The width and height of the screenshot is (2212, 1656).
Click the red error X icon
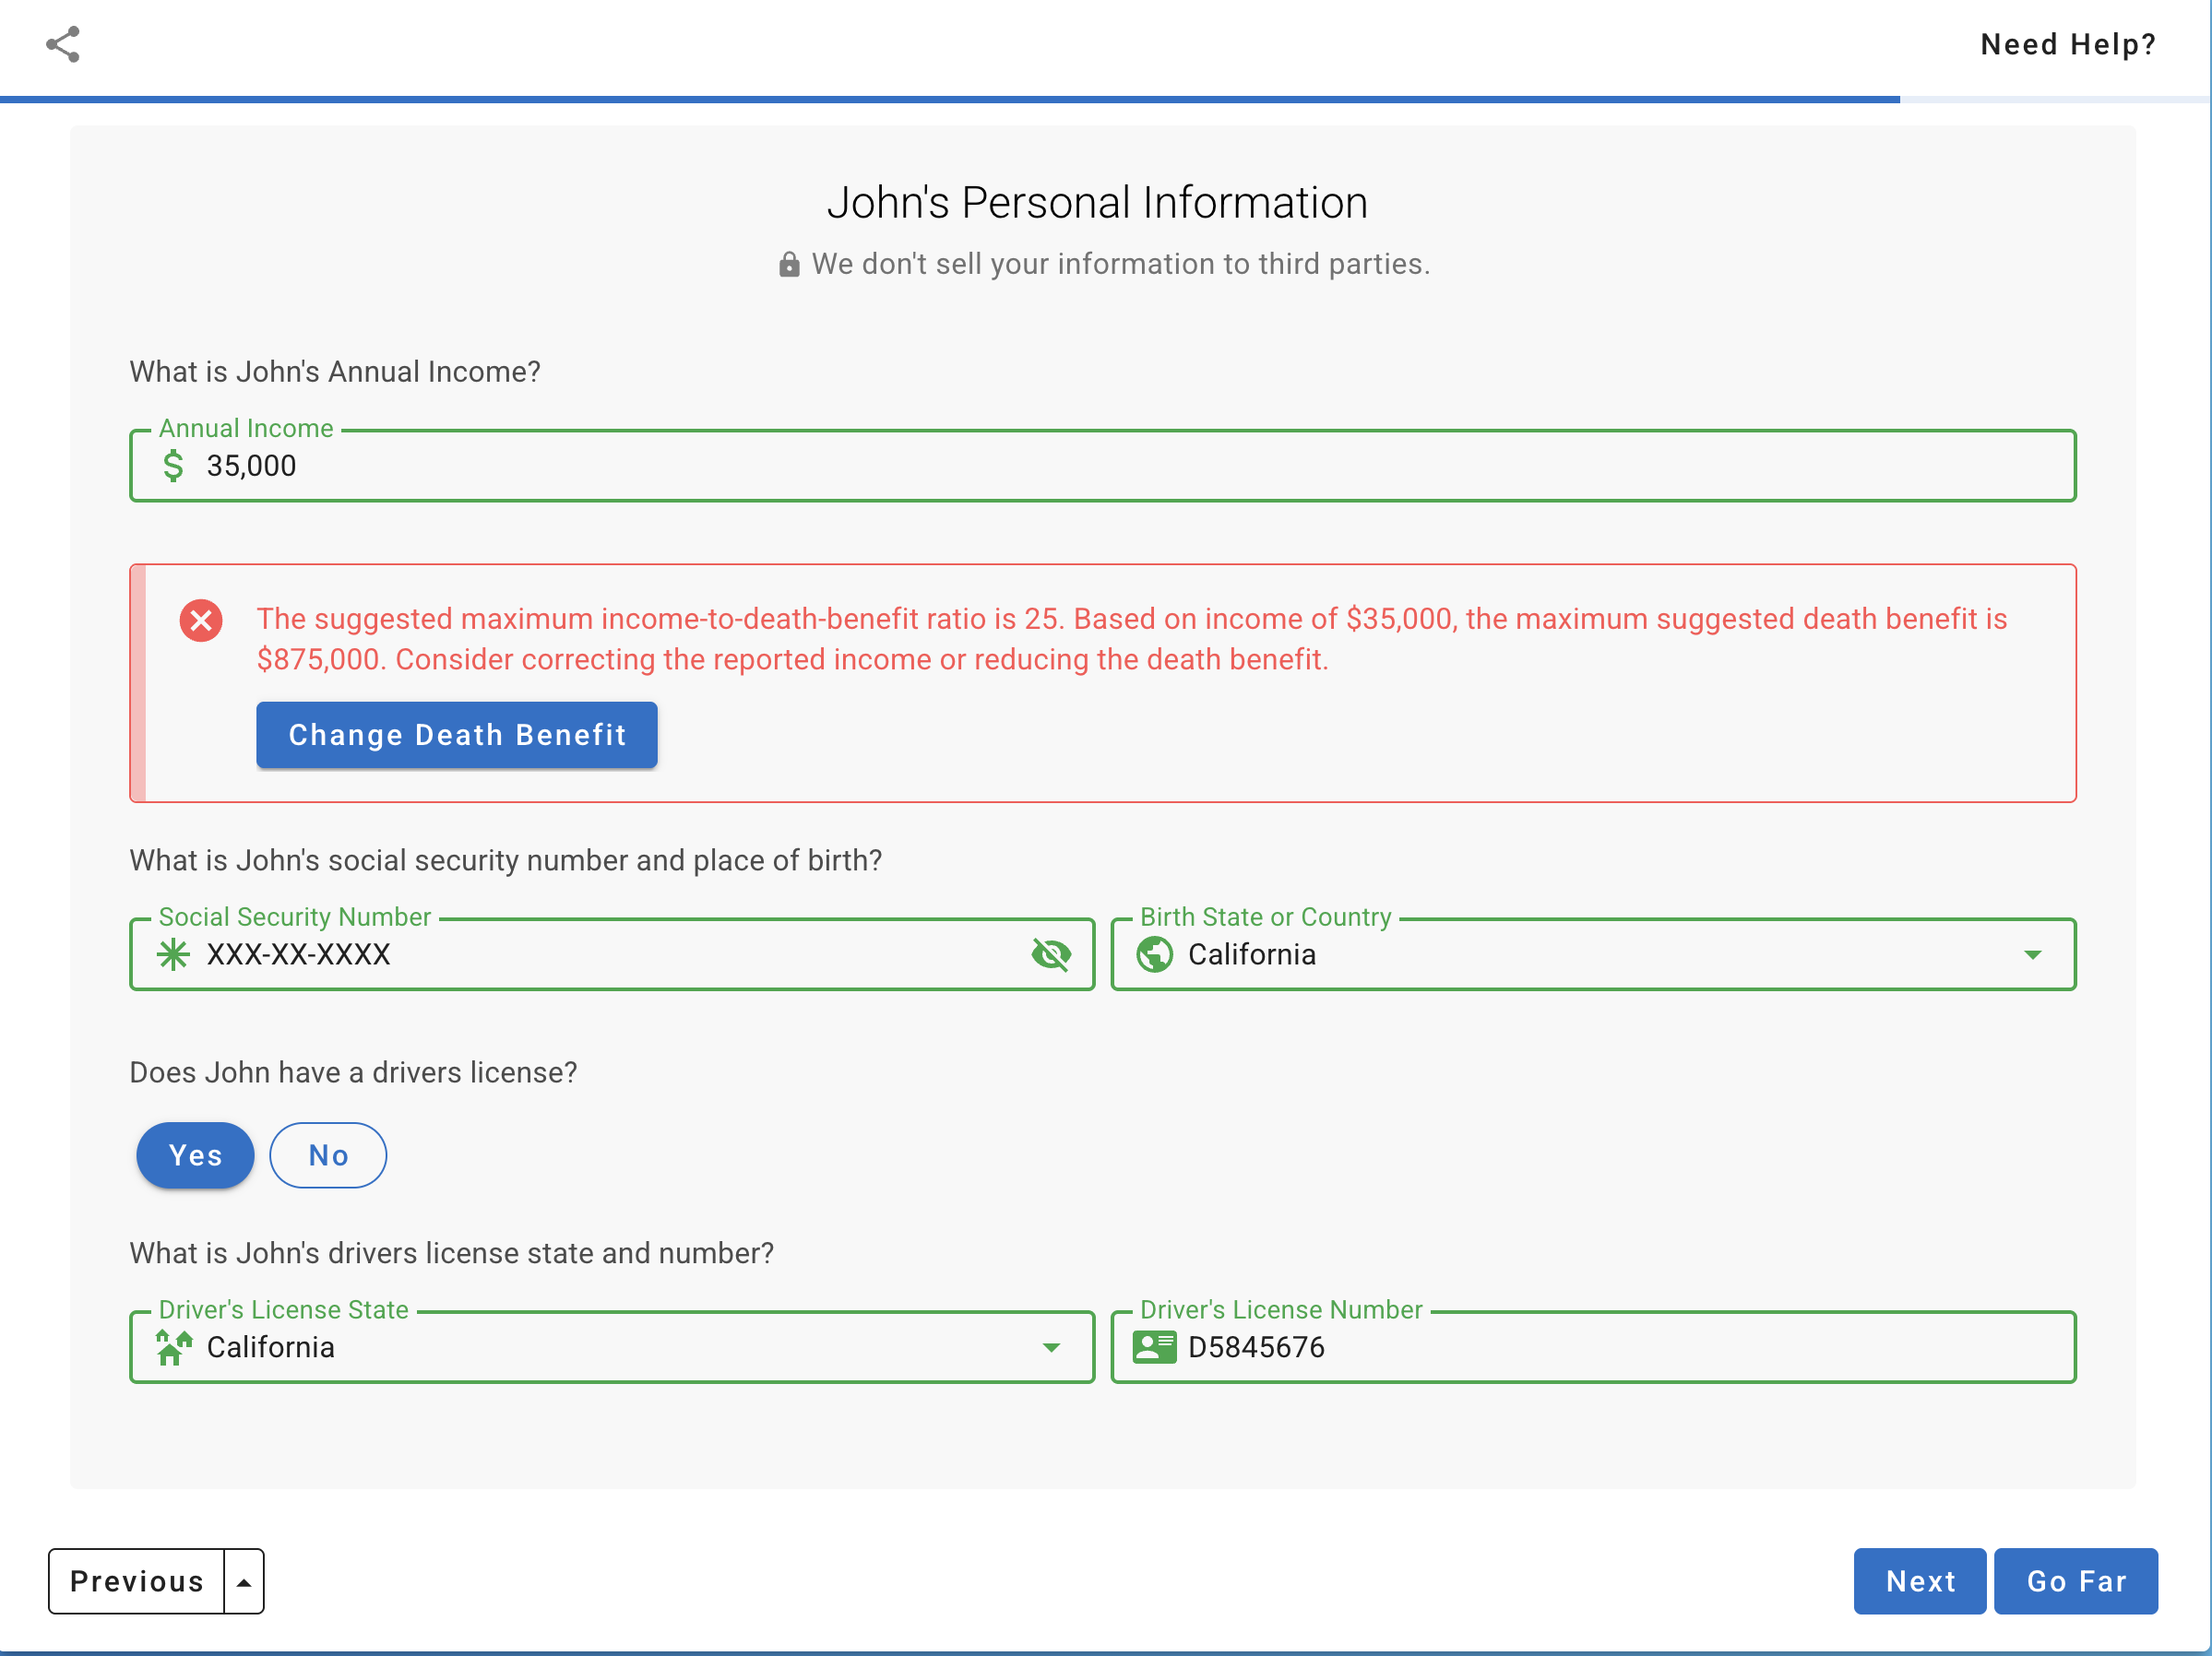[x=201, y=620]
